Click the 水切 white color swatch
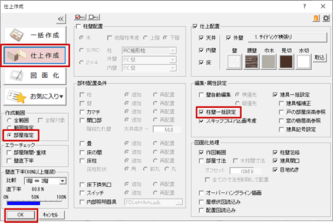This screenshot has height=224, width=333. click(304, 62)
